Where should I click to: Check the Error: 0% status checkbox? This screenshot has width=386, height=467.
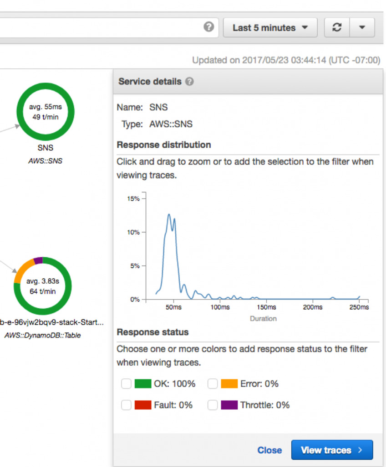click(x=213, y=384)
